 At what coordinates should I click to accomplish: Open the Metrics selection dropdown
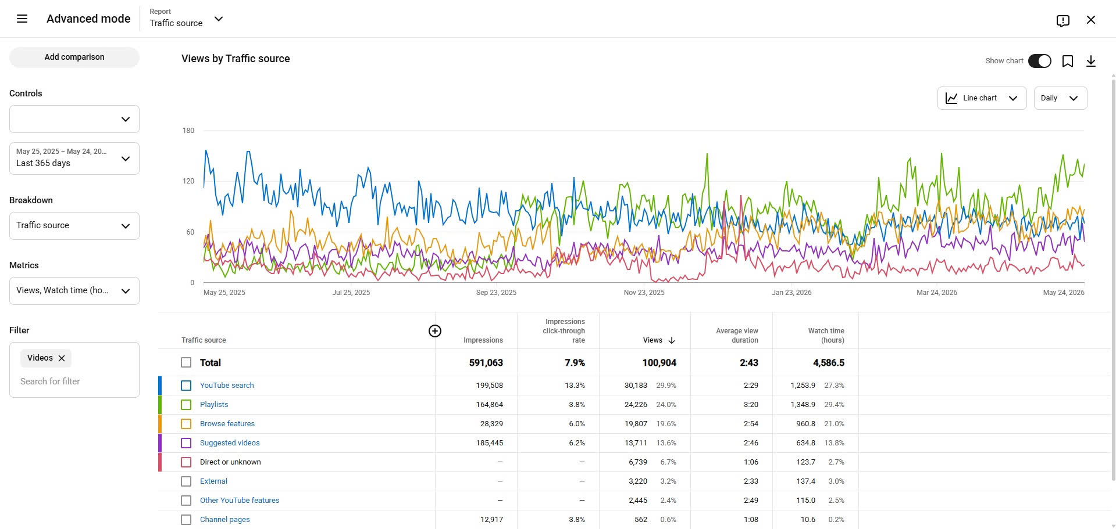74,291
